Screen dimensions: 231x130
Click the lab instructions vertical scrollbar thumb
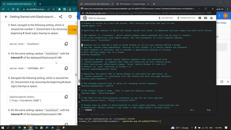point(76,75)
